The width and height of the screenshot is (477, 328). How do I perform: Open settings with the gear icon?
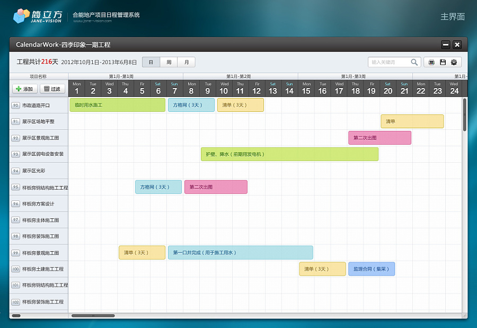click(x=454, y=62)
